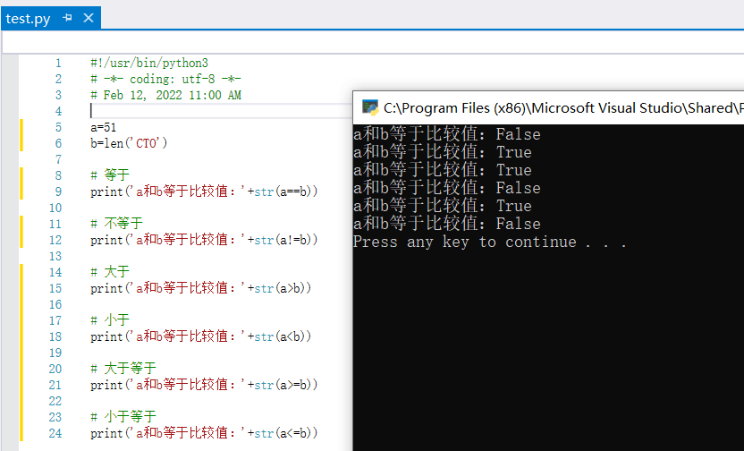
Task: Click fifth console output line ending True
Action: click(x=443, y=206)
